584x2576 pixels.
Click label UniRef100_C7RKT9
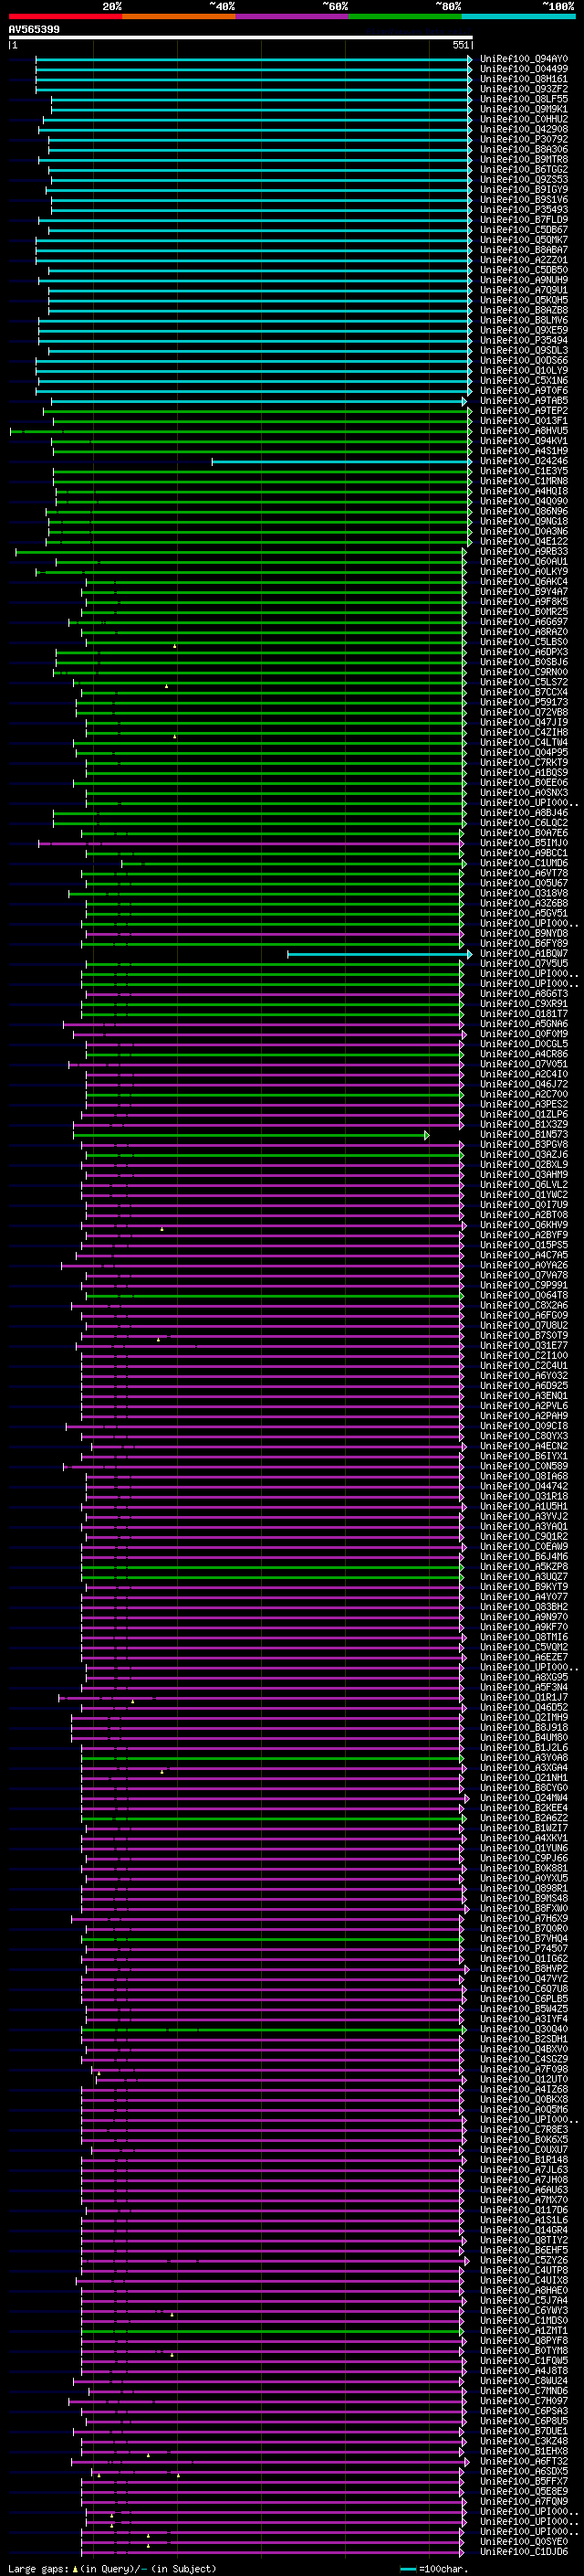click(x=524, y=762)
